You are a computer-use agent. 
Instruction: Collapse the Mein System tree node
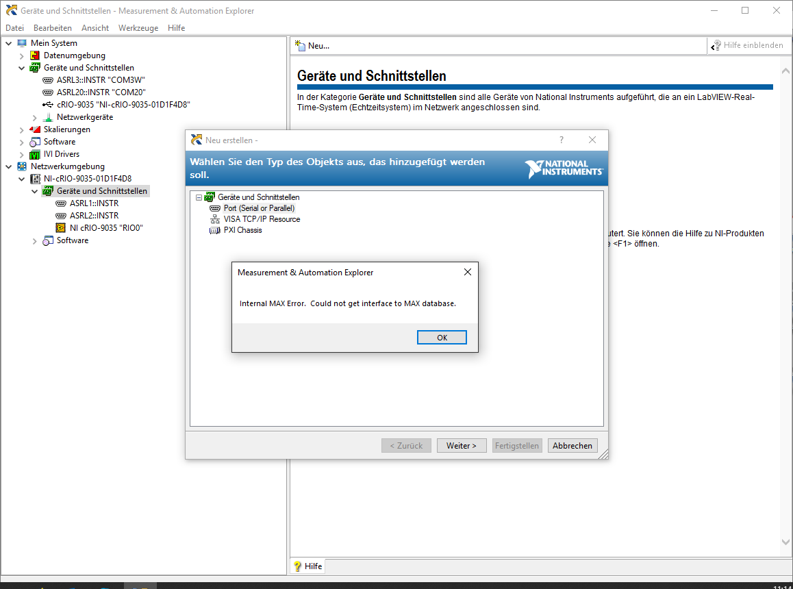[9, 43]
